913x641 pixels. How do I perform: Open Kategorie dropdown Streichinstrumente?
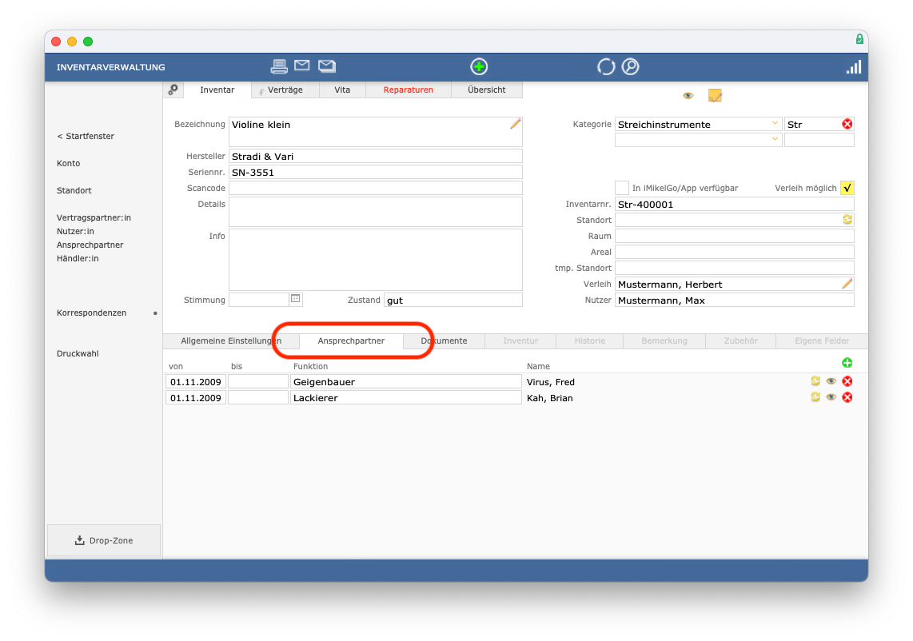698,124
